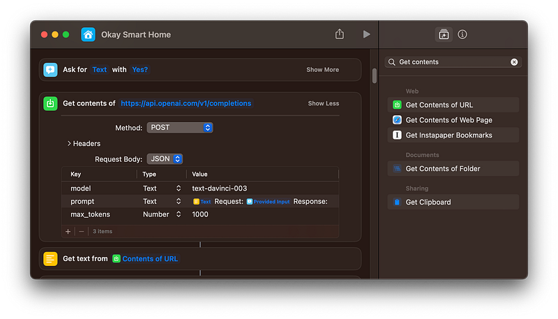Click the Okay Smart Home shortcut house icon
The image size is (558, 319).
click(x=88, y=34)
